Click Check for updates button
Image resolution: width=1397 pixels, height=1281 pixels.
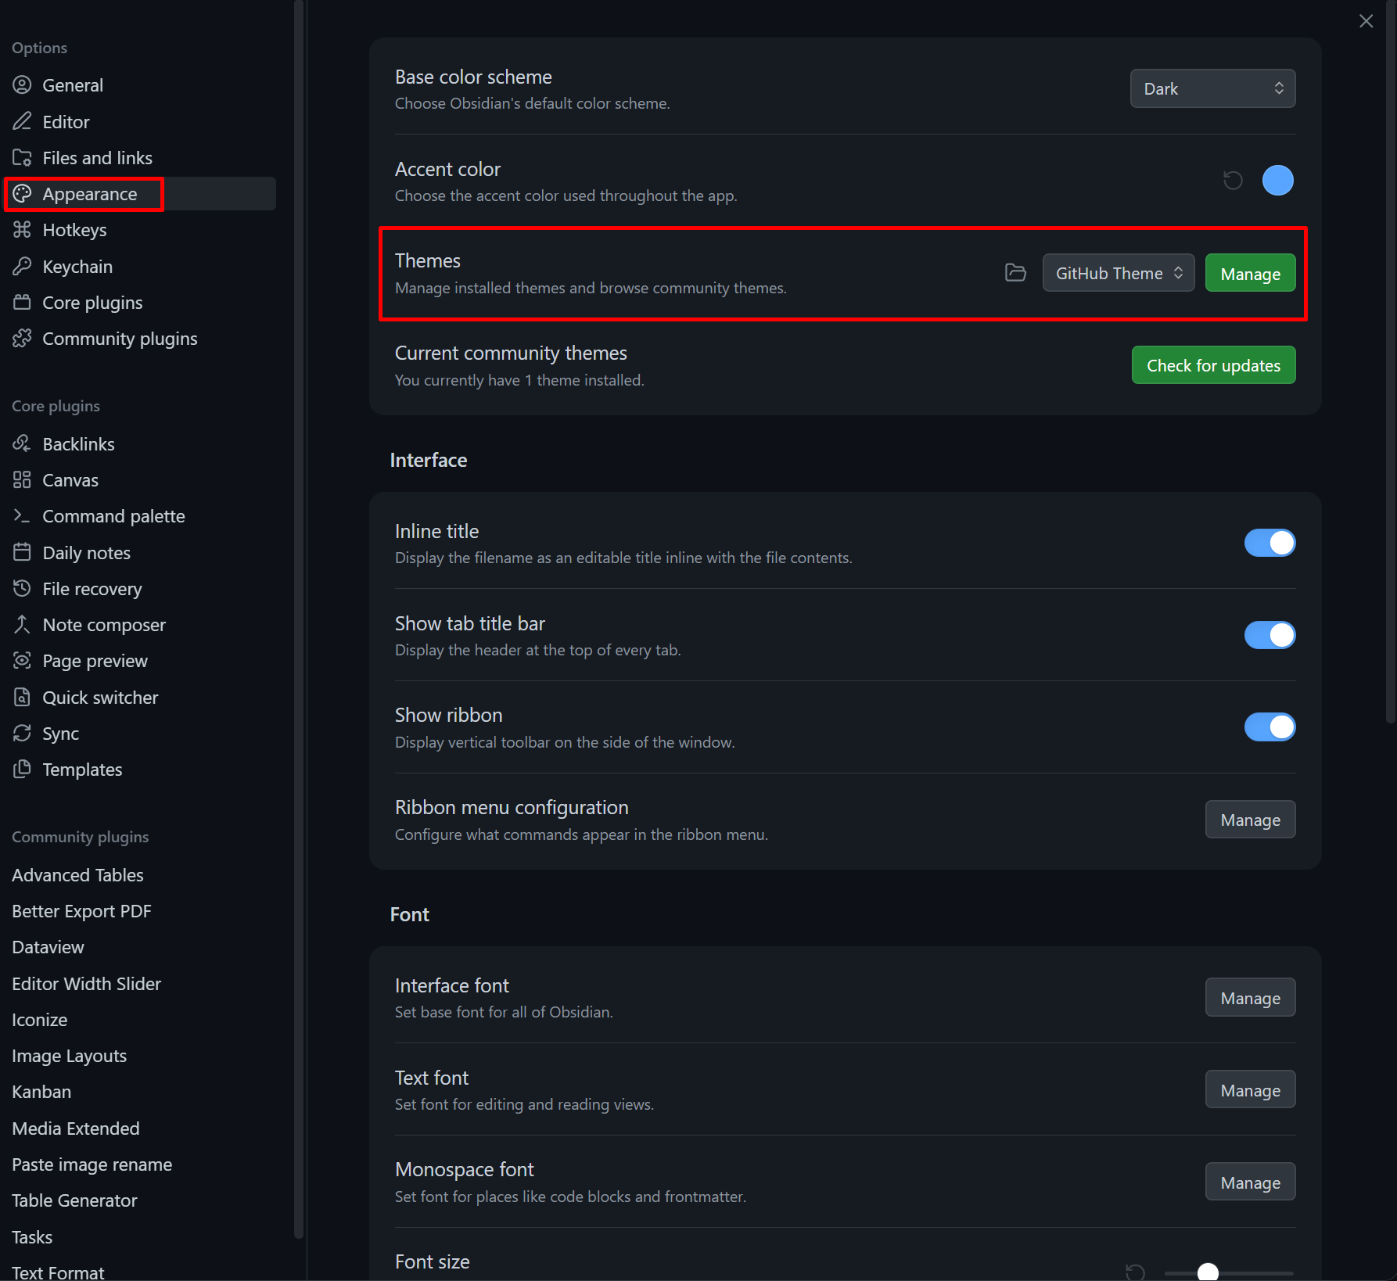tap(1213, 365)
